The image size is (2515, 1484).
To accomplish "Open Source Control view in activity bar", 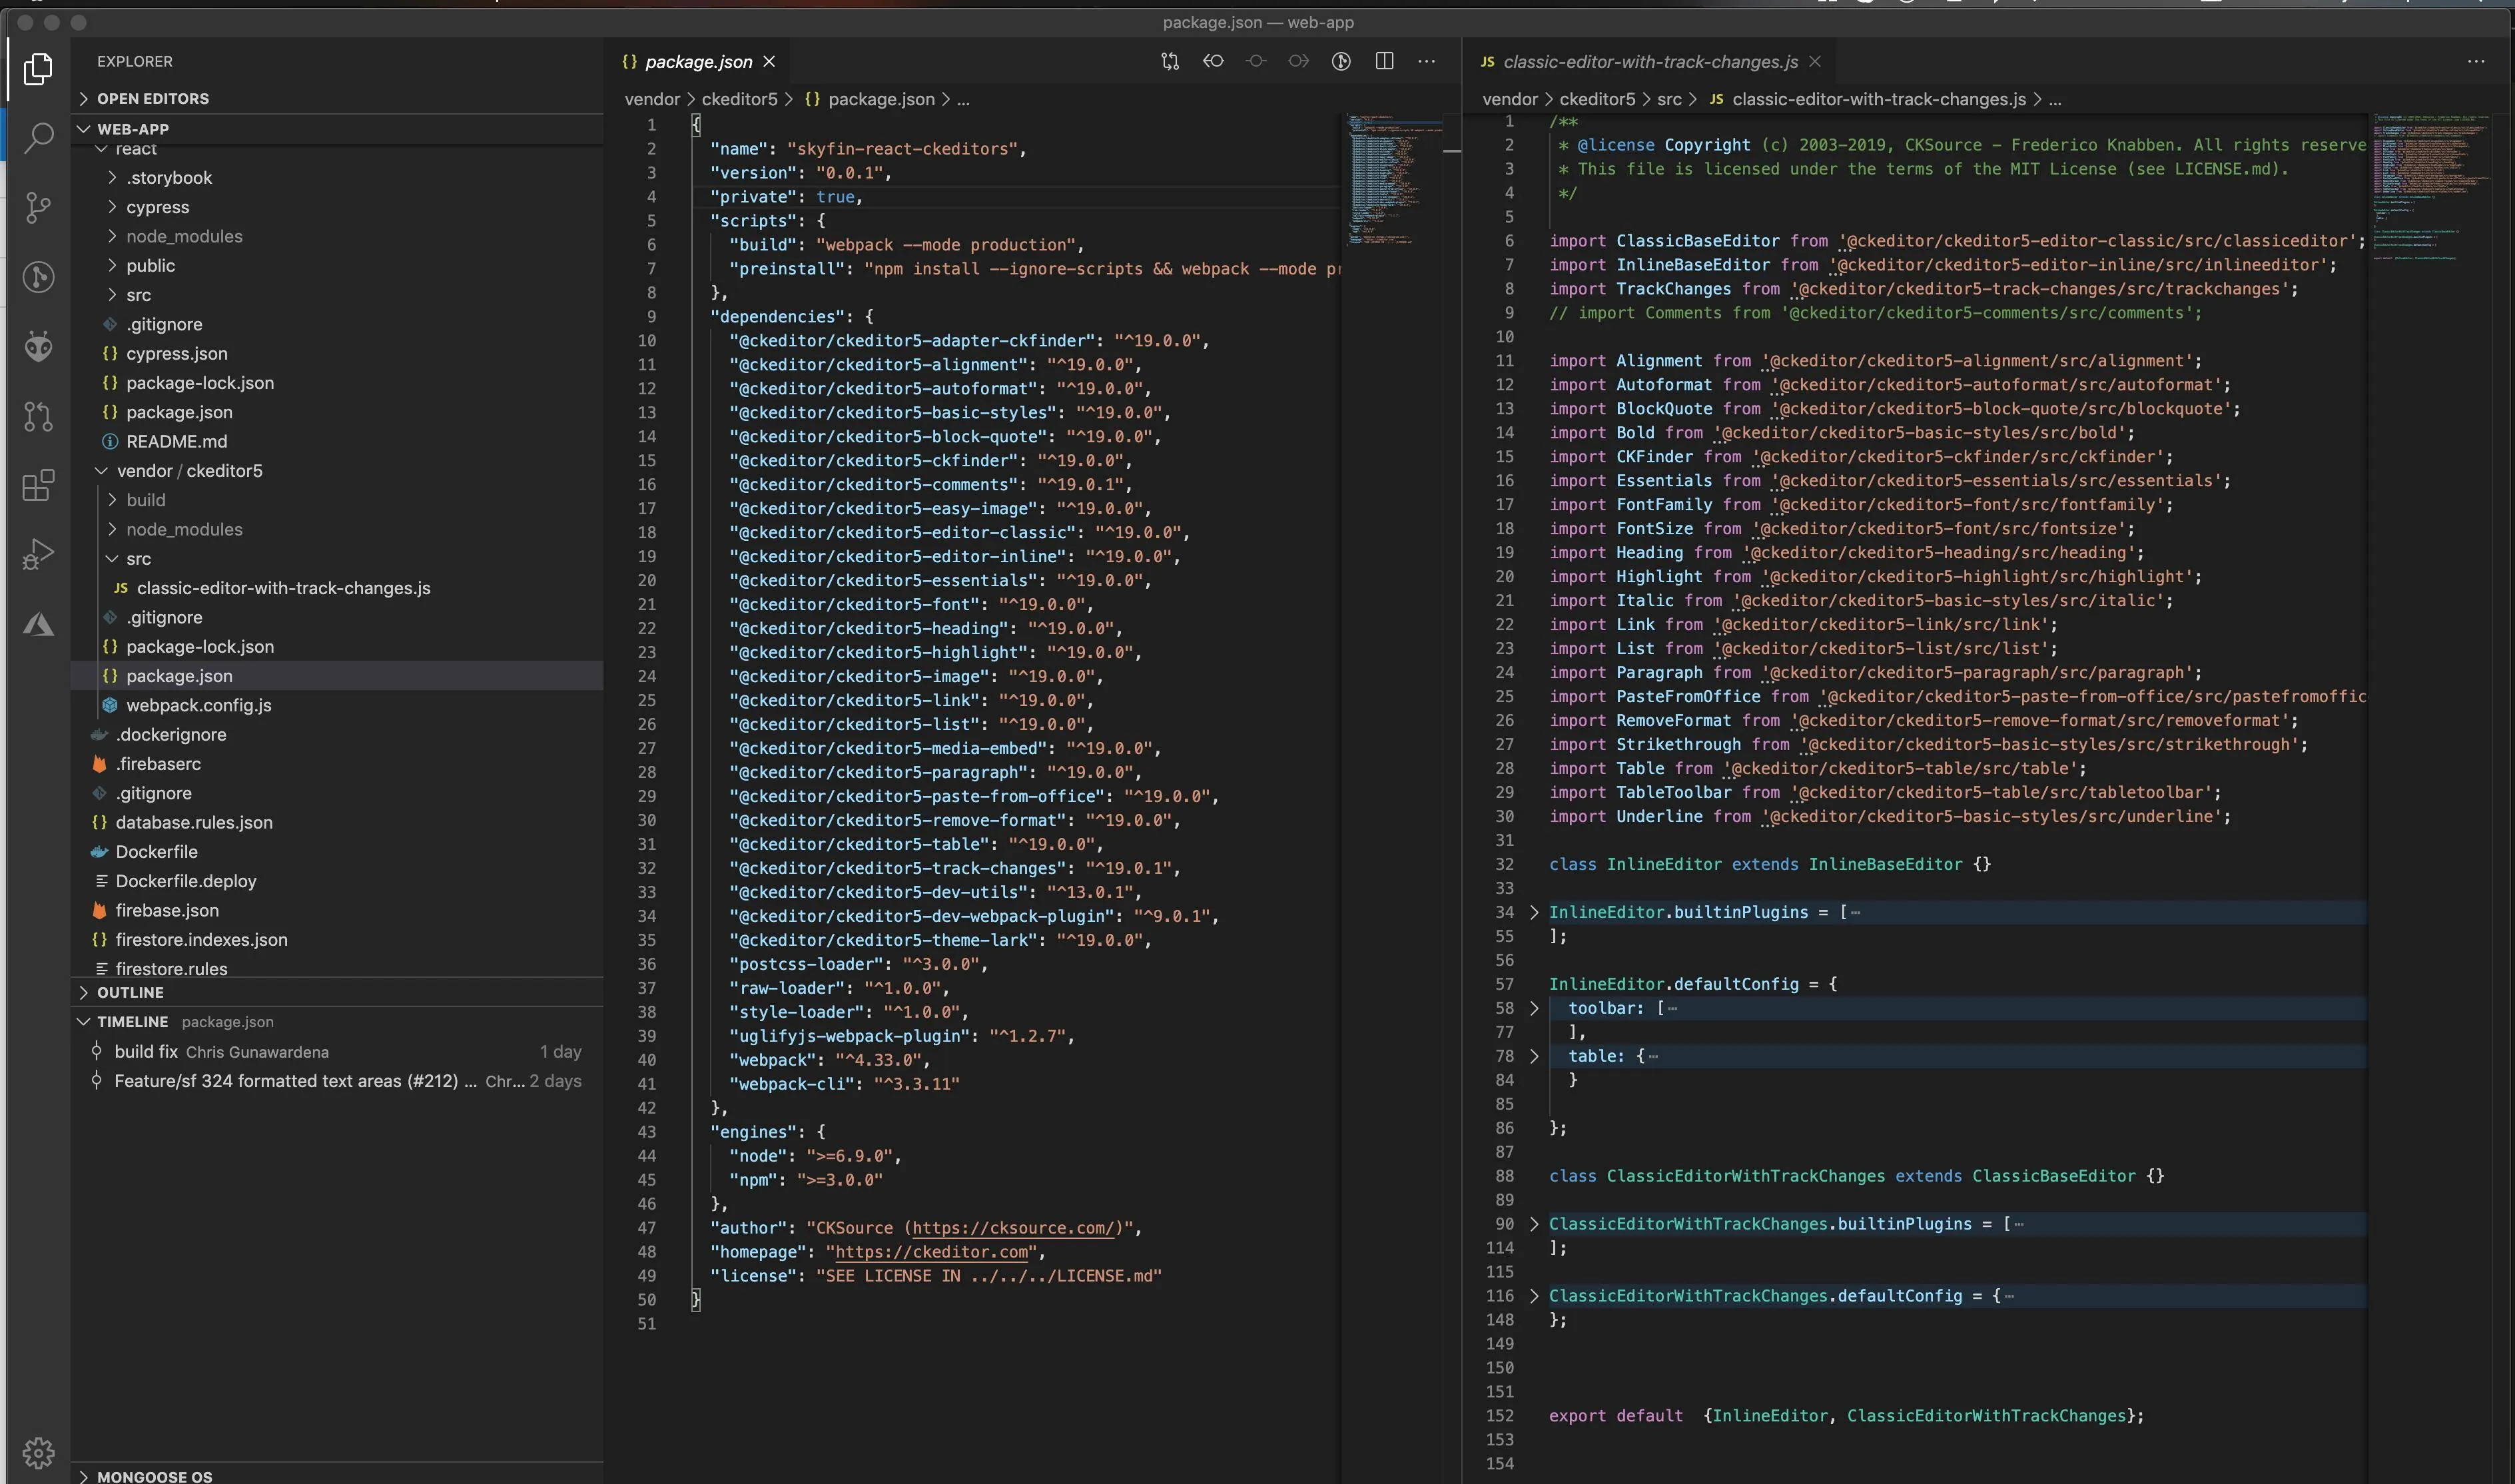I will coord(38,207).
